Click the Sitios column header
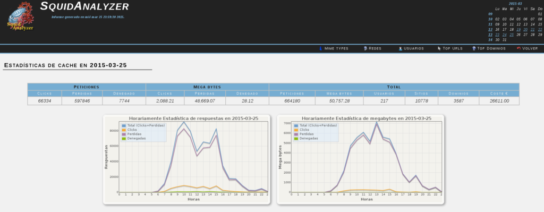The height and width of the screenshot is (212, 544). 421,94
